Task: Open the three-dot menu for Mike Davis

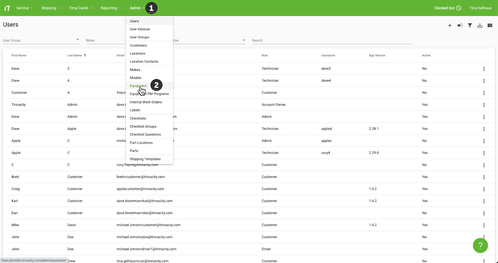Action: 484,225
